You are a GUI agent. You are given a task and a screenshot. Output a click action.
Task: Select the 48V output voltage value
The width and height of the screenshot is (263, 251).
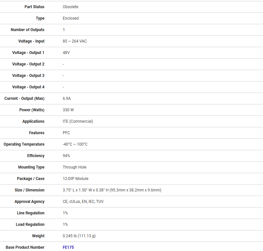click(66, 53)
